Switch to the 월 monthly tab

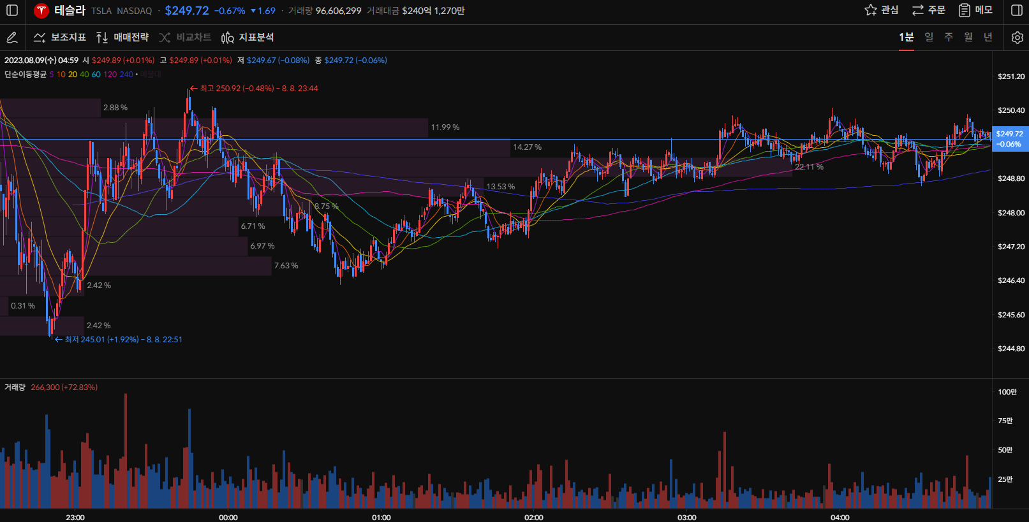(x=968, y=37)
